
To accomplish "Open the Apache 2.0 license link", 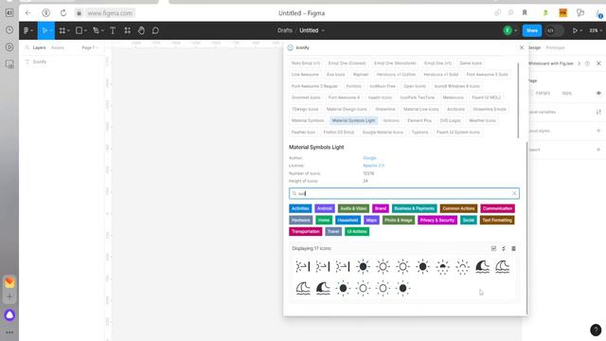I will click(x=373, y=166).
